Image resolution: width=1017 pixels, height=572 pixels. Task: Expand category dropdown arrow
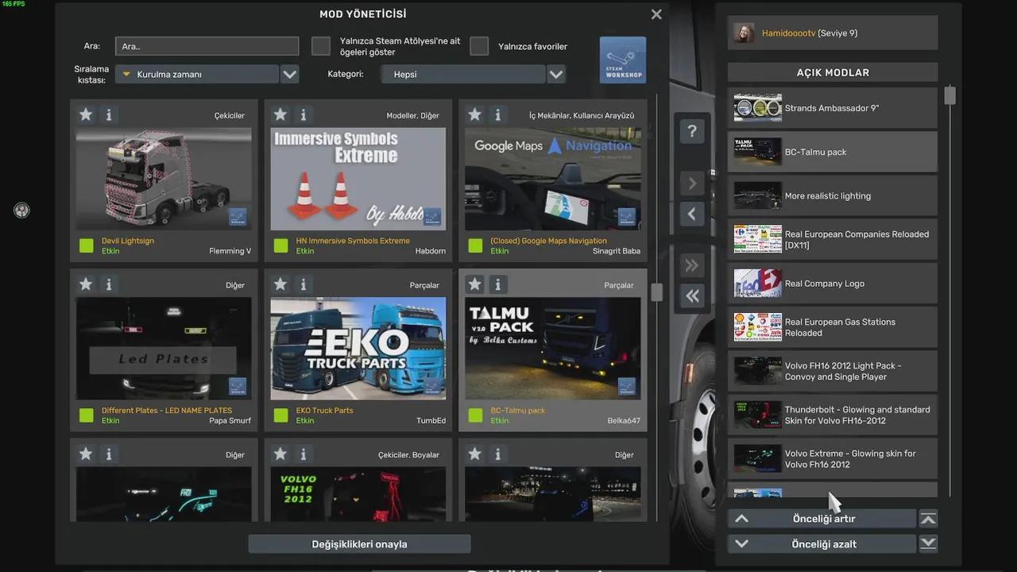point(556,74)
